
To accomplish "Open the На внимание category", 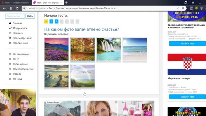I will coord(21,54).
